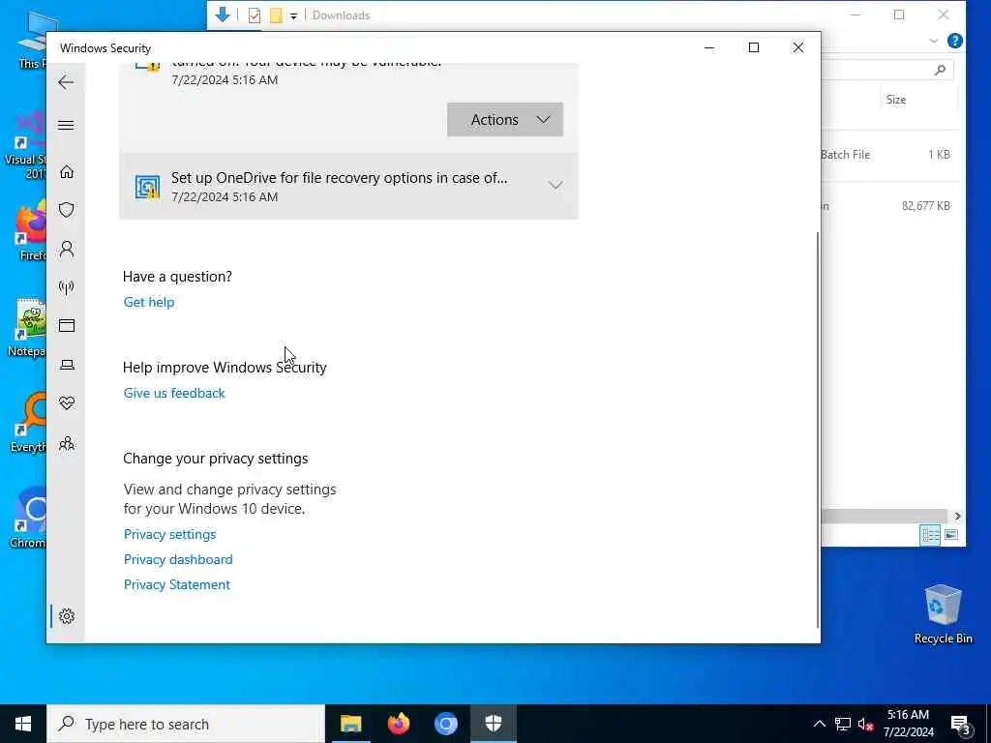Select the Visual Studio desktop shortcut
Image resolution: width=991 pixels, height=743 pixels.
(x=26, y=147)
